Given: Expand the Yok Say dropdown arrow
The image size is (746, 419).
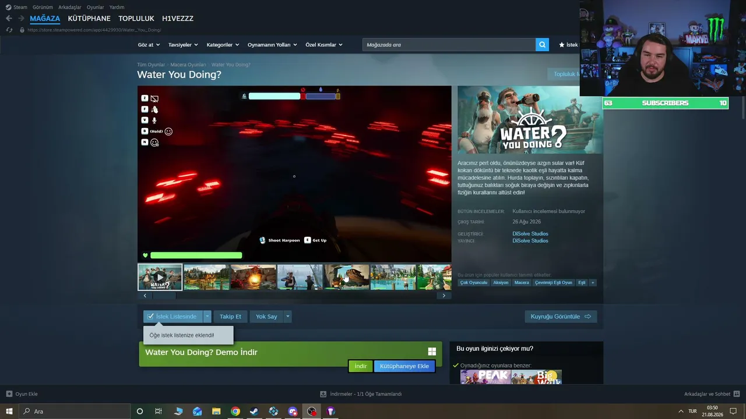Looking at the screenshot, I should [x=287, y=317].
